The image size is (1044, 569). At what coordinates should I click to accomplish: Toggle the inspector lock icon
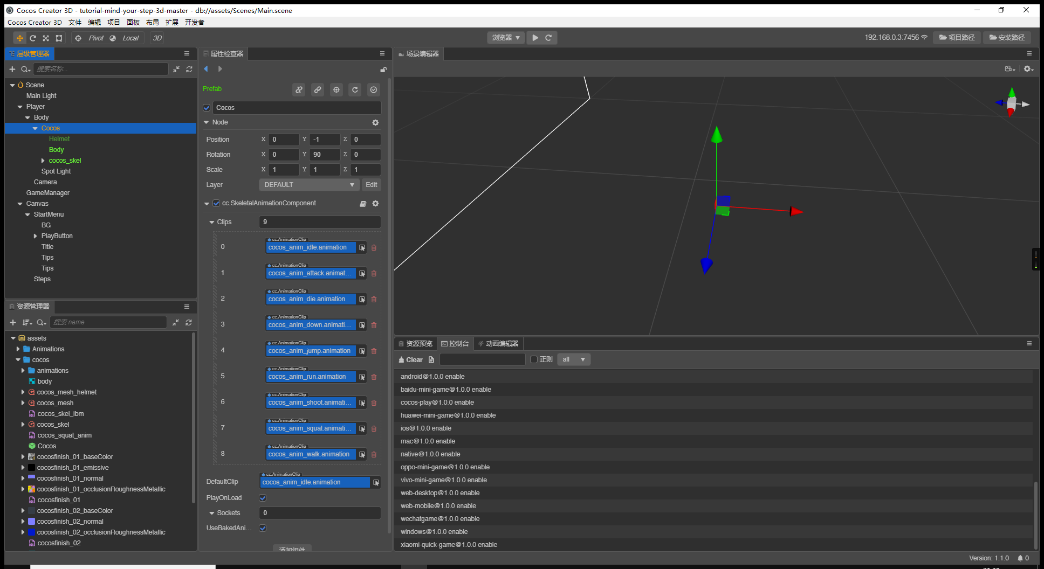click(383, 70)
